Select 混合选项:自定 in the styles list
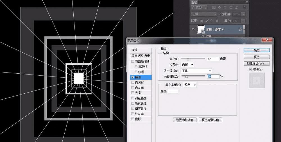This screenshot has height=142, width=281. (141, 56)
